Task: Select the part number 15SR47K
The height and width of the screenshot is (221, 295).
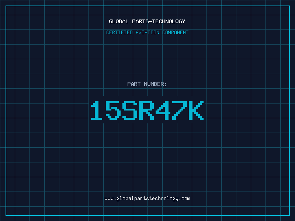Action: (x=147, y=110)
